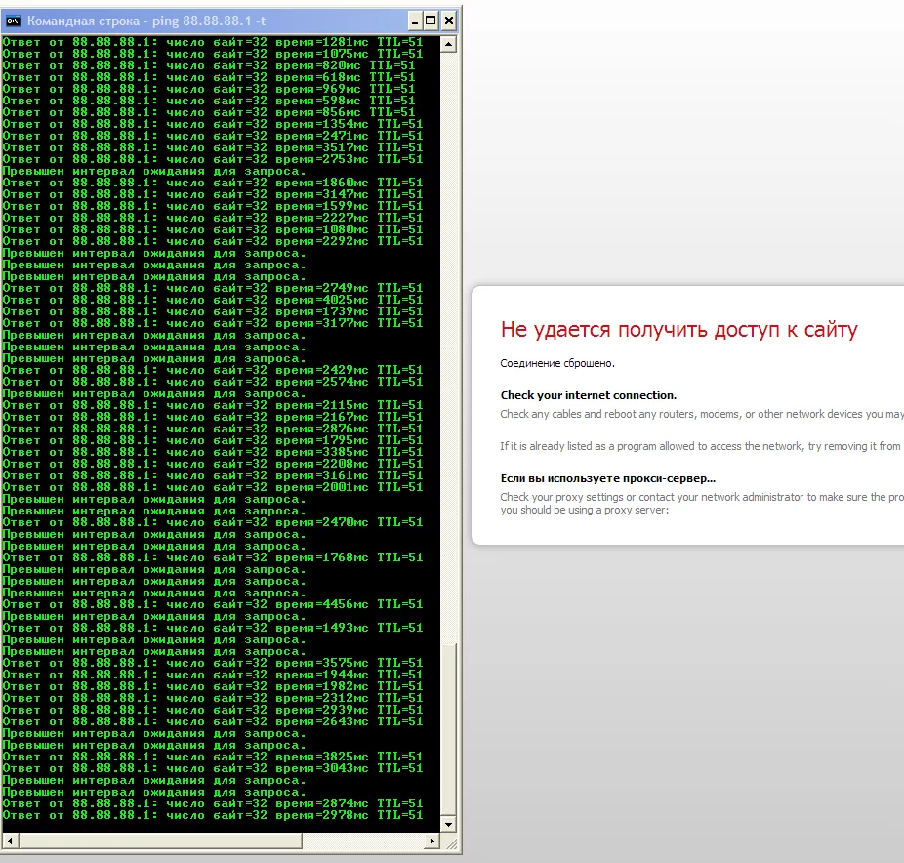Click the ping reply line with время=3517мс
The height and width of the screenshot is (863, 904).
pyautogui.click(x=213, y=147)
